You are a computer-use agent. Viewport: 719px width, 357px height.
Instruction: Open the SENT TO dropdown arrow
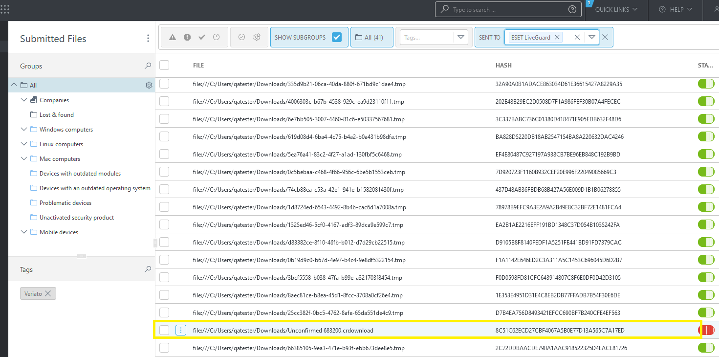click(592, 37)
